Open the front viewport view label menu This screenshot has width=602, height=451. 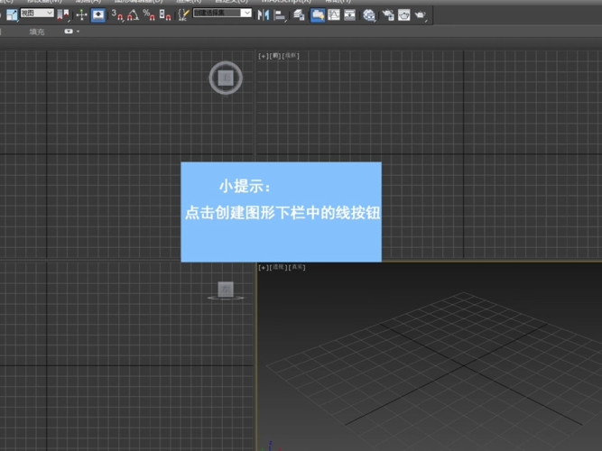(275, 56)
